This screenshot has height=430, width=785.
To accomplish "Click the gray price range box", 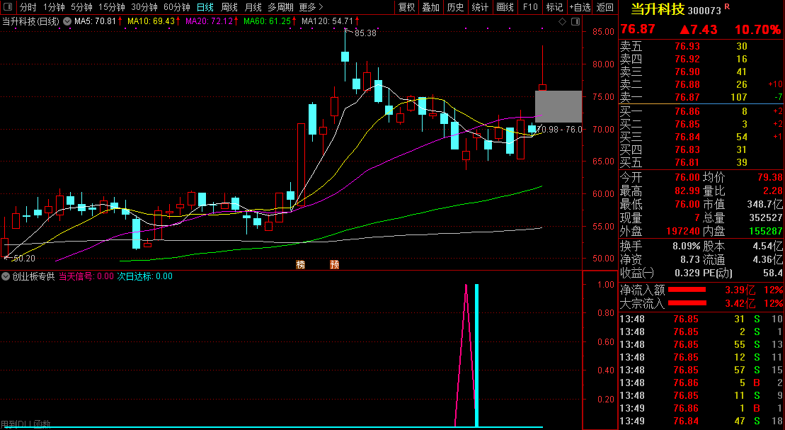I will point(558,106).
